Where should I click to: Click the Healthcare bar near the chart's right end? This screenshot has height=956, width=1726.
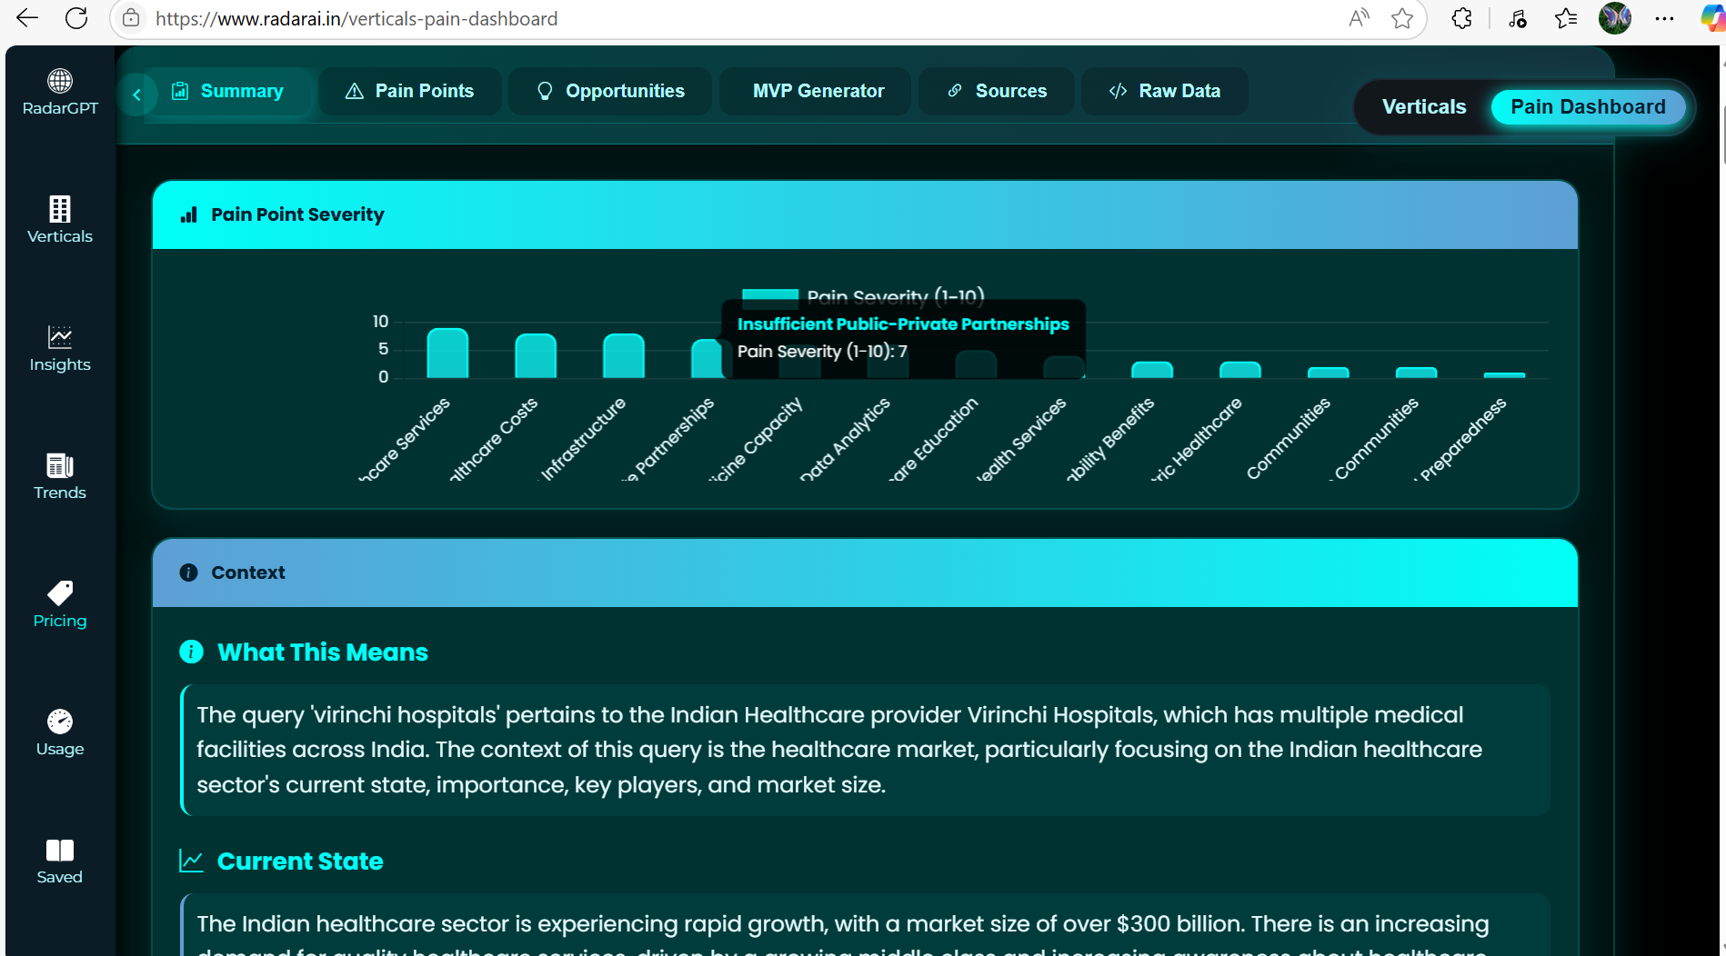coord(1239,370)
